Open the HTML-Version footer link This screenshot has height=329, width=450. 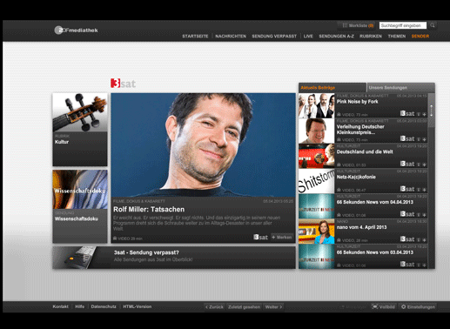click(x=138, y=306)
